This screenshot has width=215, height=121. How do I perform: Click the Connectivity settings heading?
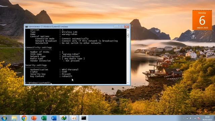pyautogui.click(x=39, y=47)
